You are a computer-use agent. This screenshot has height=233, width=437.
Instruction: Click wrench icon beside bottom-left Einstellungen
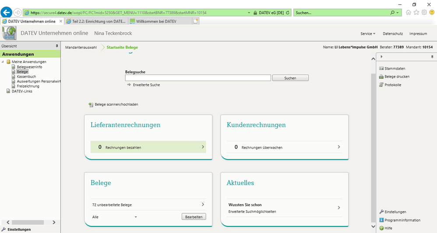(4, 229)
